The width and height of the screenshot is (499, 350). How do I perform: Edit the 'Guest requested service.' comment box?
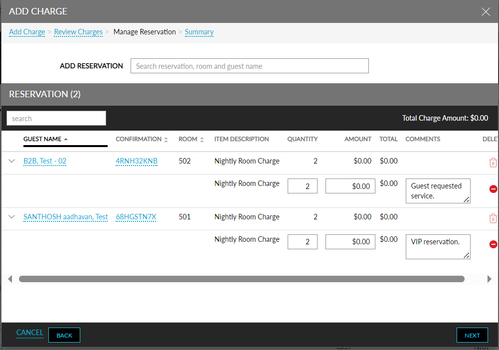(438, 191)
